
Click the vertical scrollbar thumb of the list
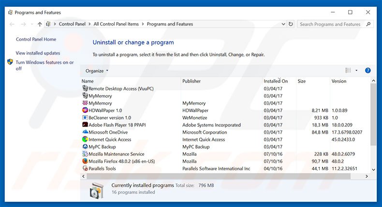tap(373, 114)
